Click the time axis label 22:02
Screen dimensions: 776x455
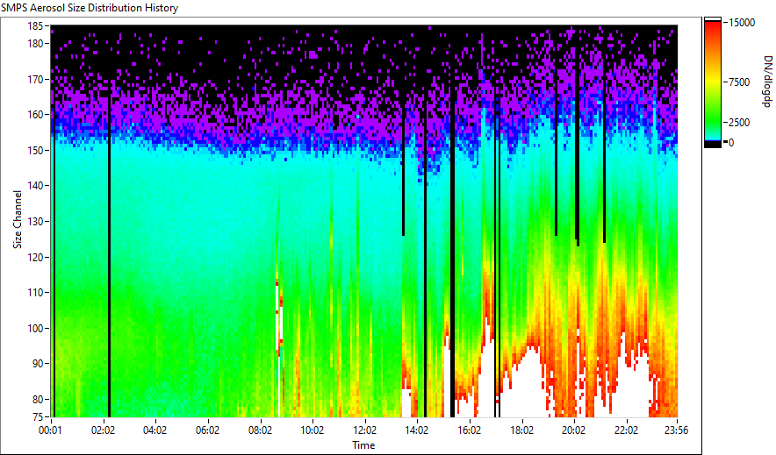pos(627,430)
